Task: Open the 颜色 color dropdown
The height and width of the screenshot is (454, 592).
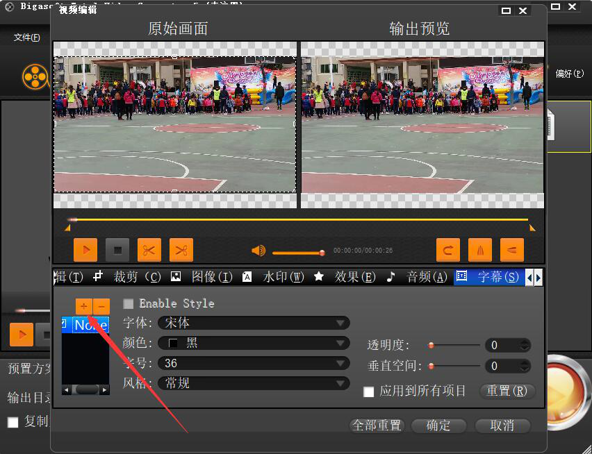Action: click(x=254, y=343)
